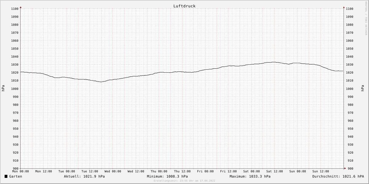Click the 1030 label on right axis
This screenshot has height=184, width=369.
coord(350,65)
